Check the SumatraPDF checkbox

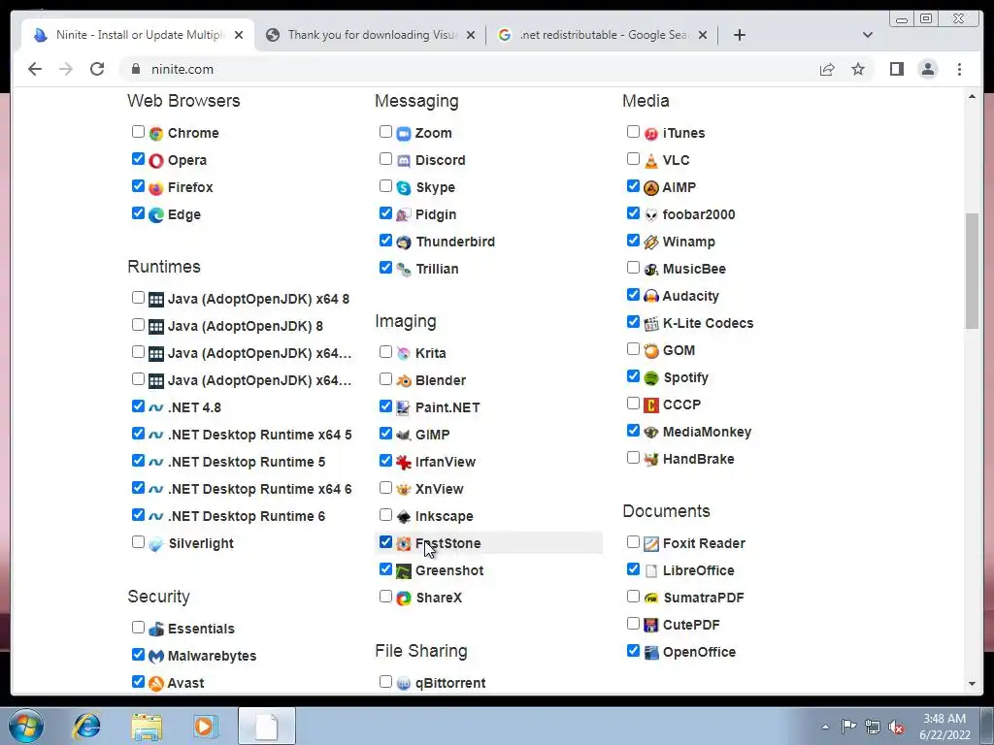tap(633, 597)
